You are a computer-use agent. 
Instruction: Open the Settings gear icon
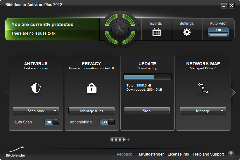(187, 32)
